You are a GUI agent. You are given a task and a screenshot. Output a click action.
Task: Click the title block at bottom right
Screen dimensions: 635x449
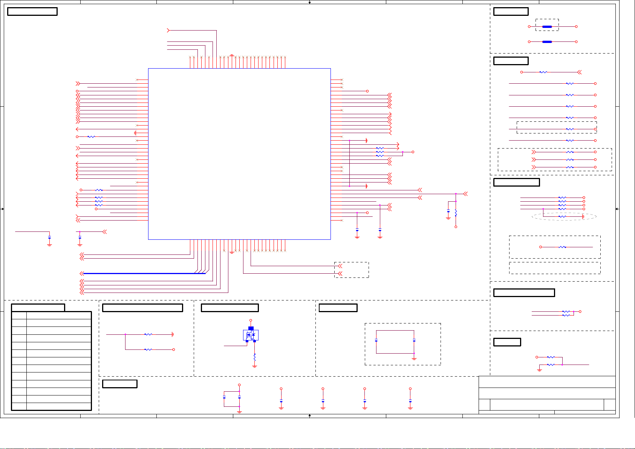point(547,395)
